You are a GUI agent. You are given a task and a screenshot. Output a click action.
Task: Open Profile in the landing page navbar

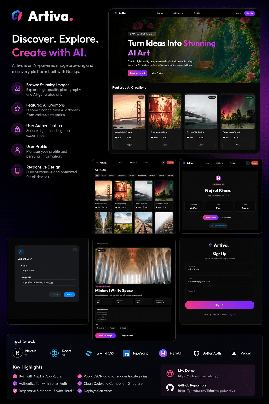(x=197, y=13)
